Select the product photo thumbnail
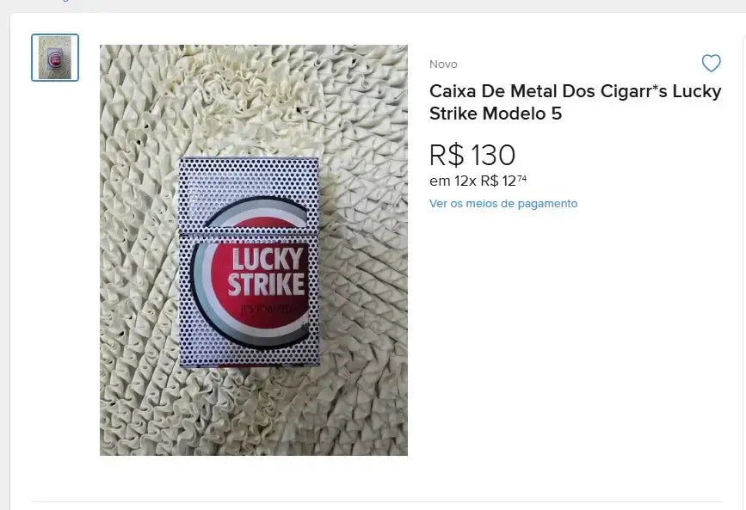Screen dimensions: 746x510 click(55, 58)
